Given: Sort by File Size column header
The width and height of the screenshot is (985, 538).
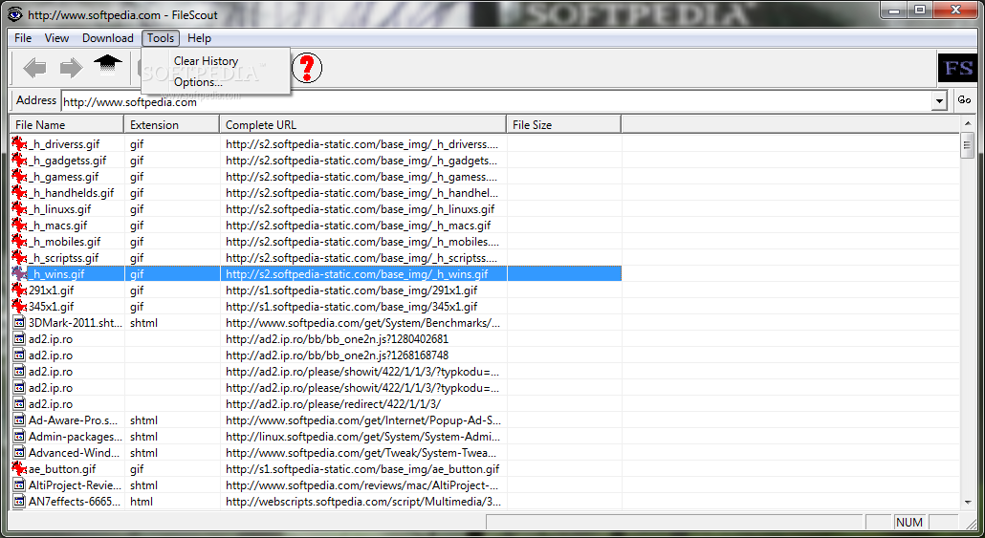Looking at the screenshot, I should pyautogui.click(x=563, y=124).
